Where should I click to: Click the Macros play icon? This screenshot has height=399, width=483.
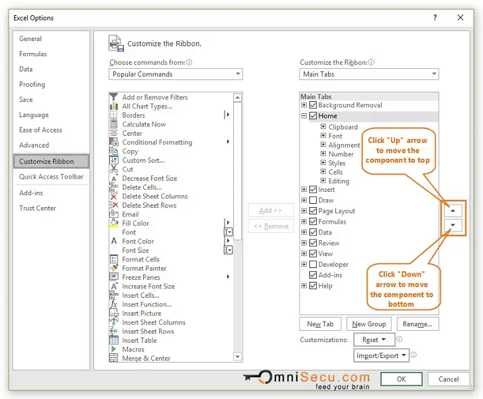tap(114, 349)
